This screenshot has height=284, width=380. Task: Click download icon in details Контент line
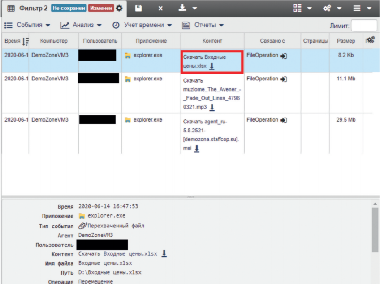coord(164,254)
